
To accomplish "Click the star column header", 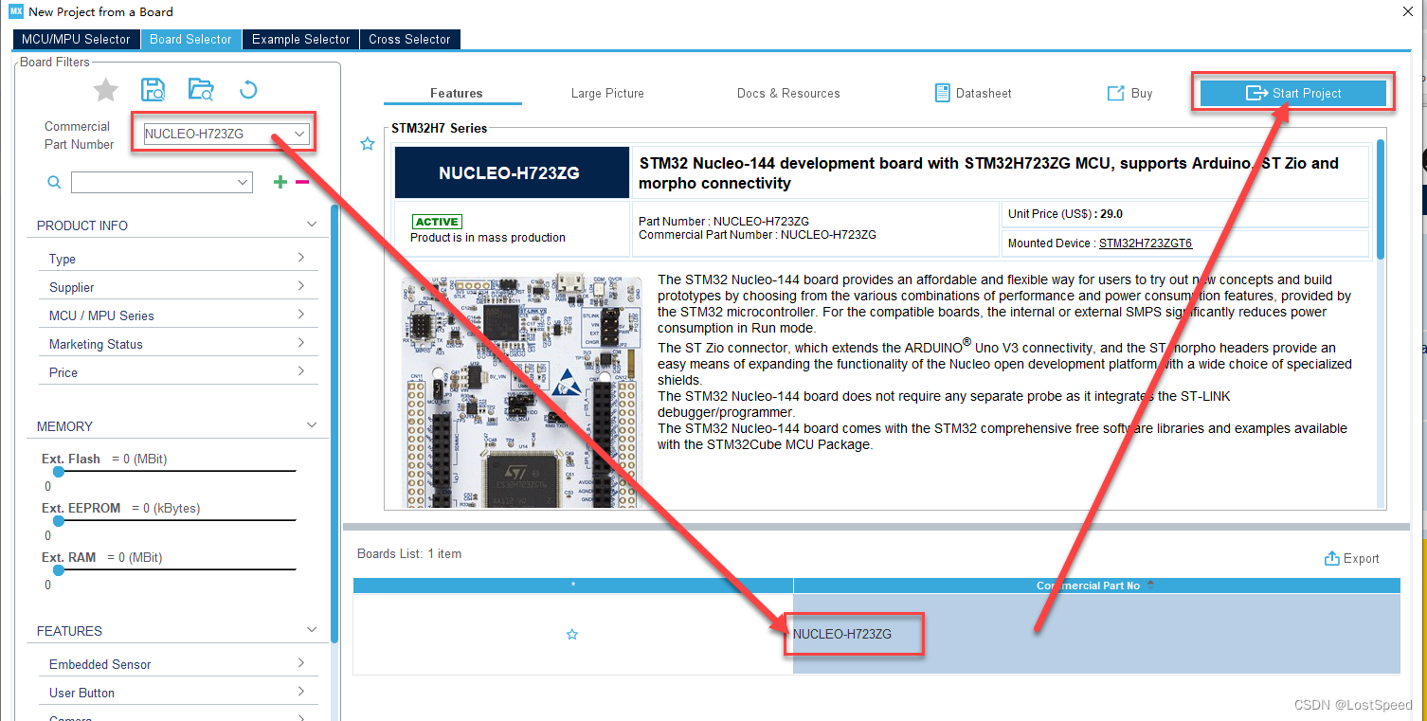I will [572, 586].
